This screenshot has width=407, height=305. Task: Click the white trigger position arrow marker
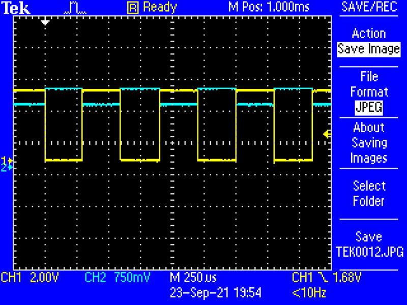coord(45,21)
